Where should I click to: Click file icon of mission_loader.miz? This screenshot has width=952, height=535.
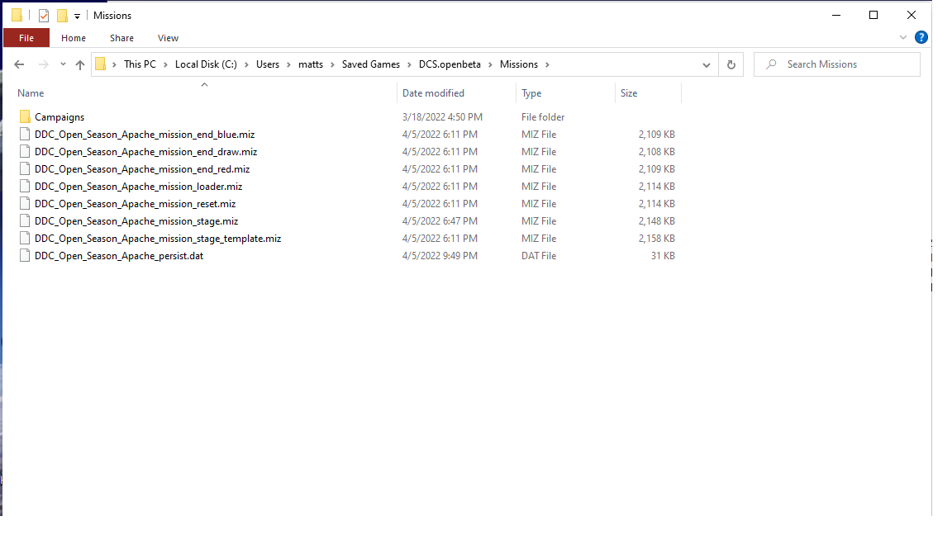25,187
